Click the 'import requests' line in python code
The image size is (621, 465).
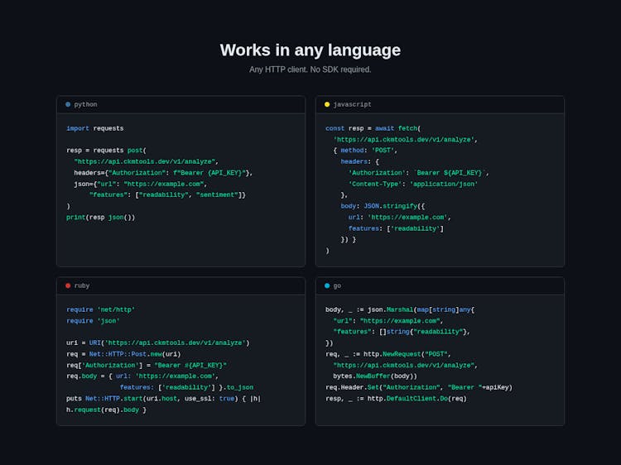tap(95, 128)
